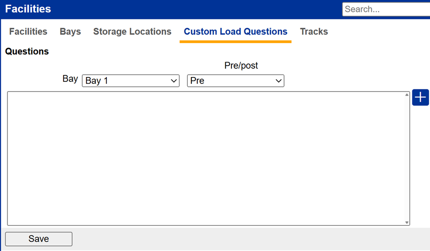Image resolution: width=430 pixels, height=251 pixels.
Task: Click the questions list scrollbar track
Action: 407,159
